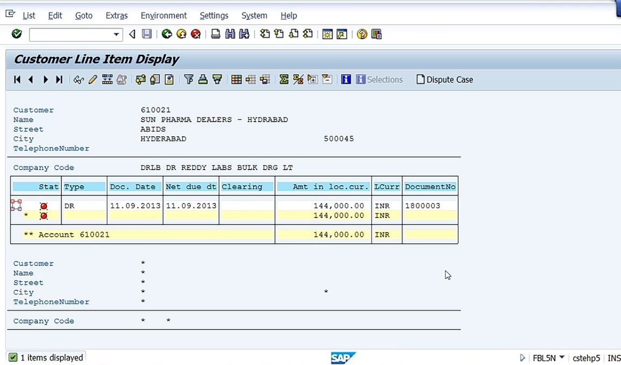
Task: Go to the first item arrow
Action: click(x=17, y=80)
